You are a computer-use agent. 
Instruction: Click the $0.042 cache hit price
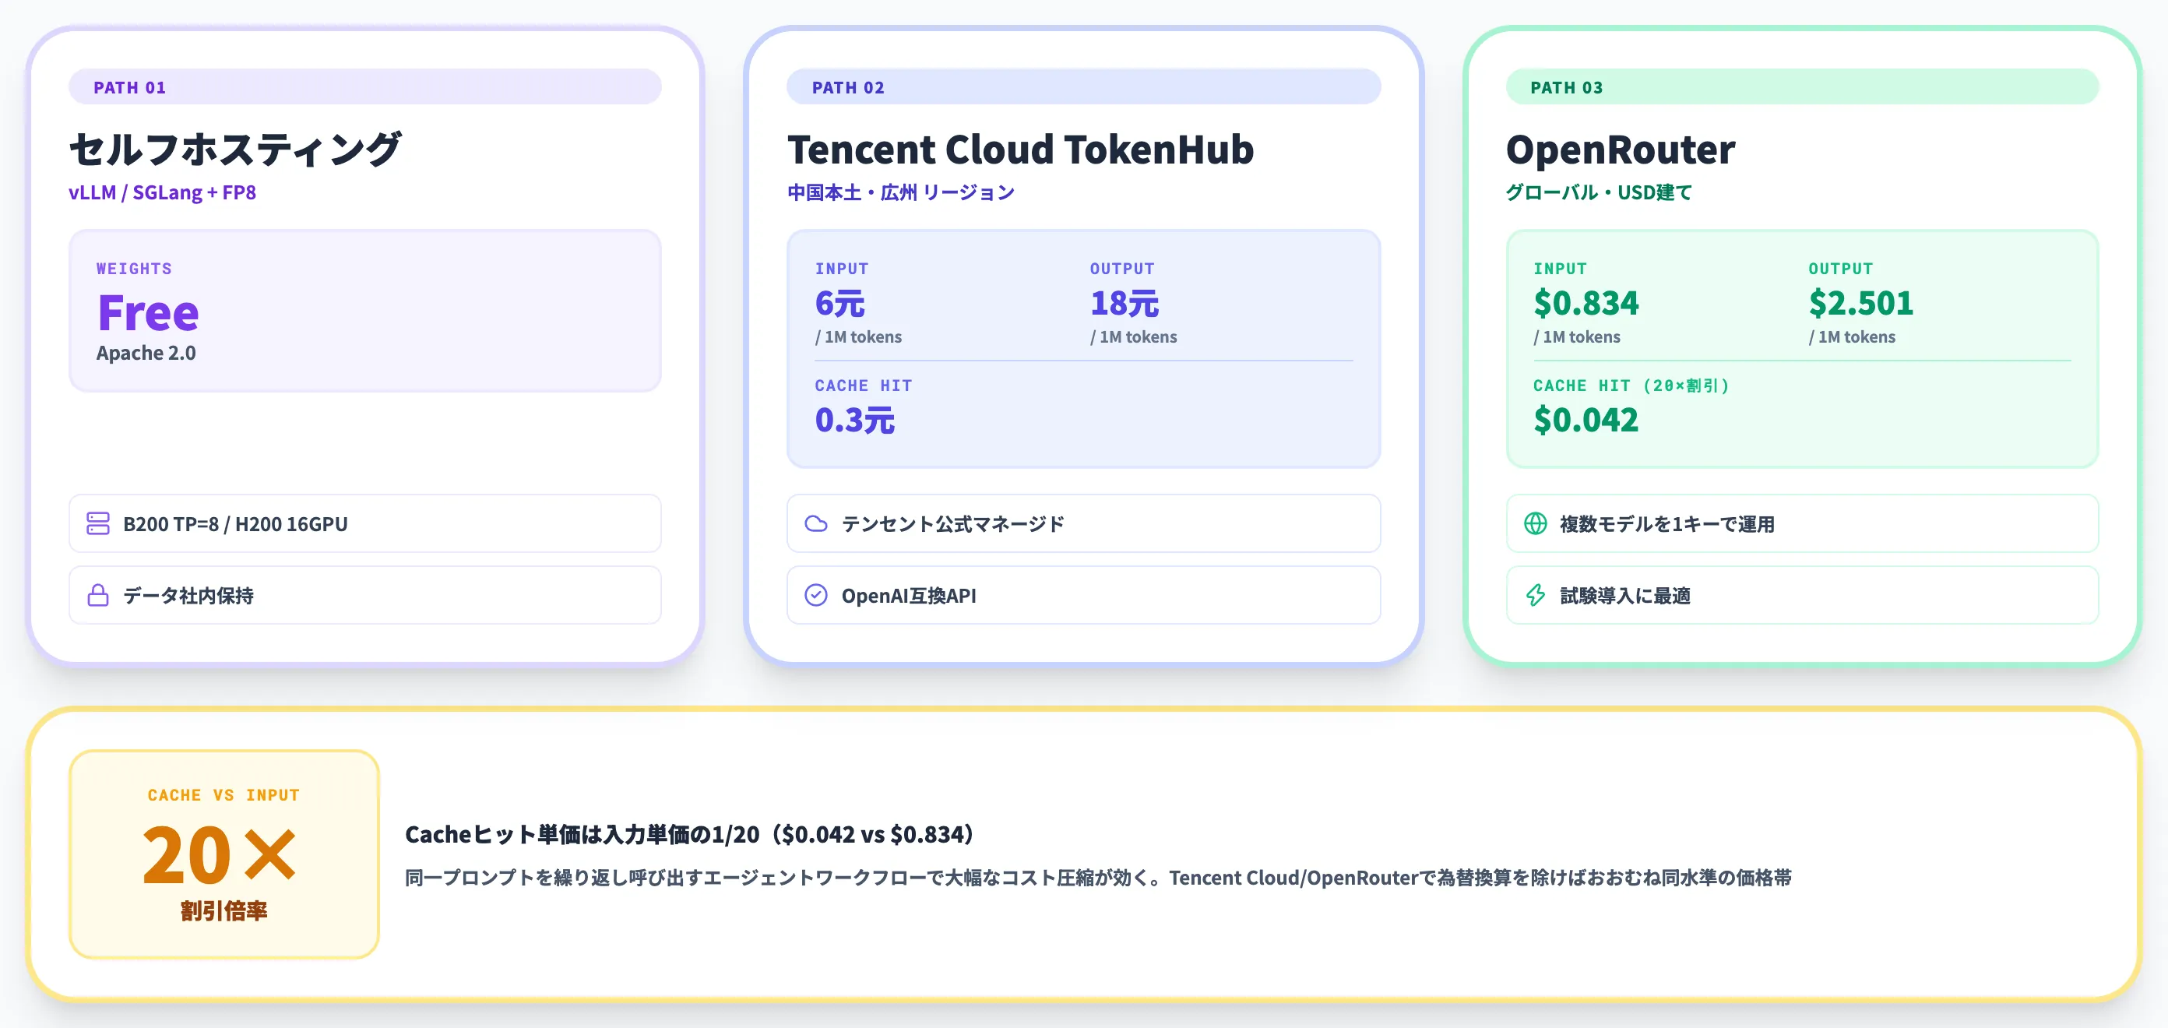click(1586, 419)
